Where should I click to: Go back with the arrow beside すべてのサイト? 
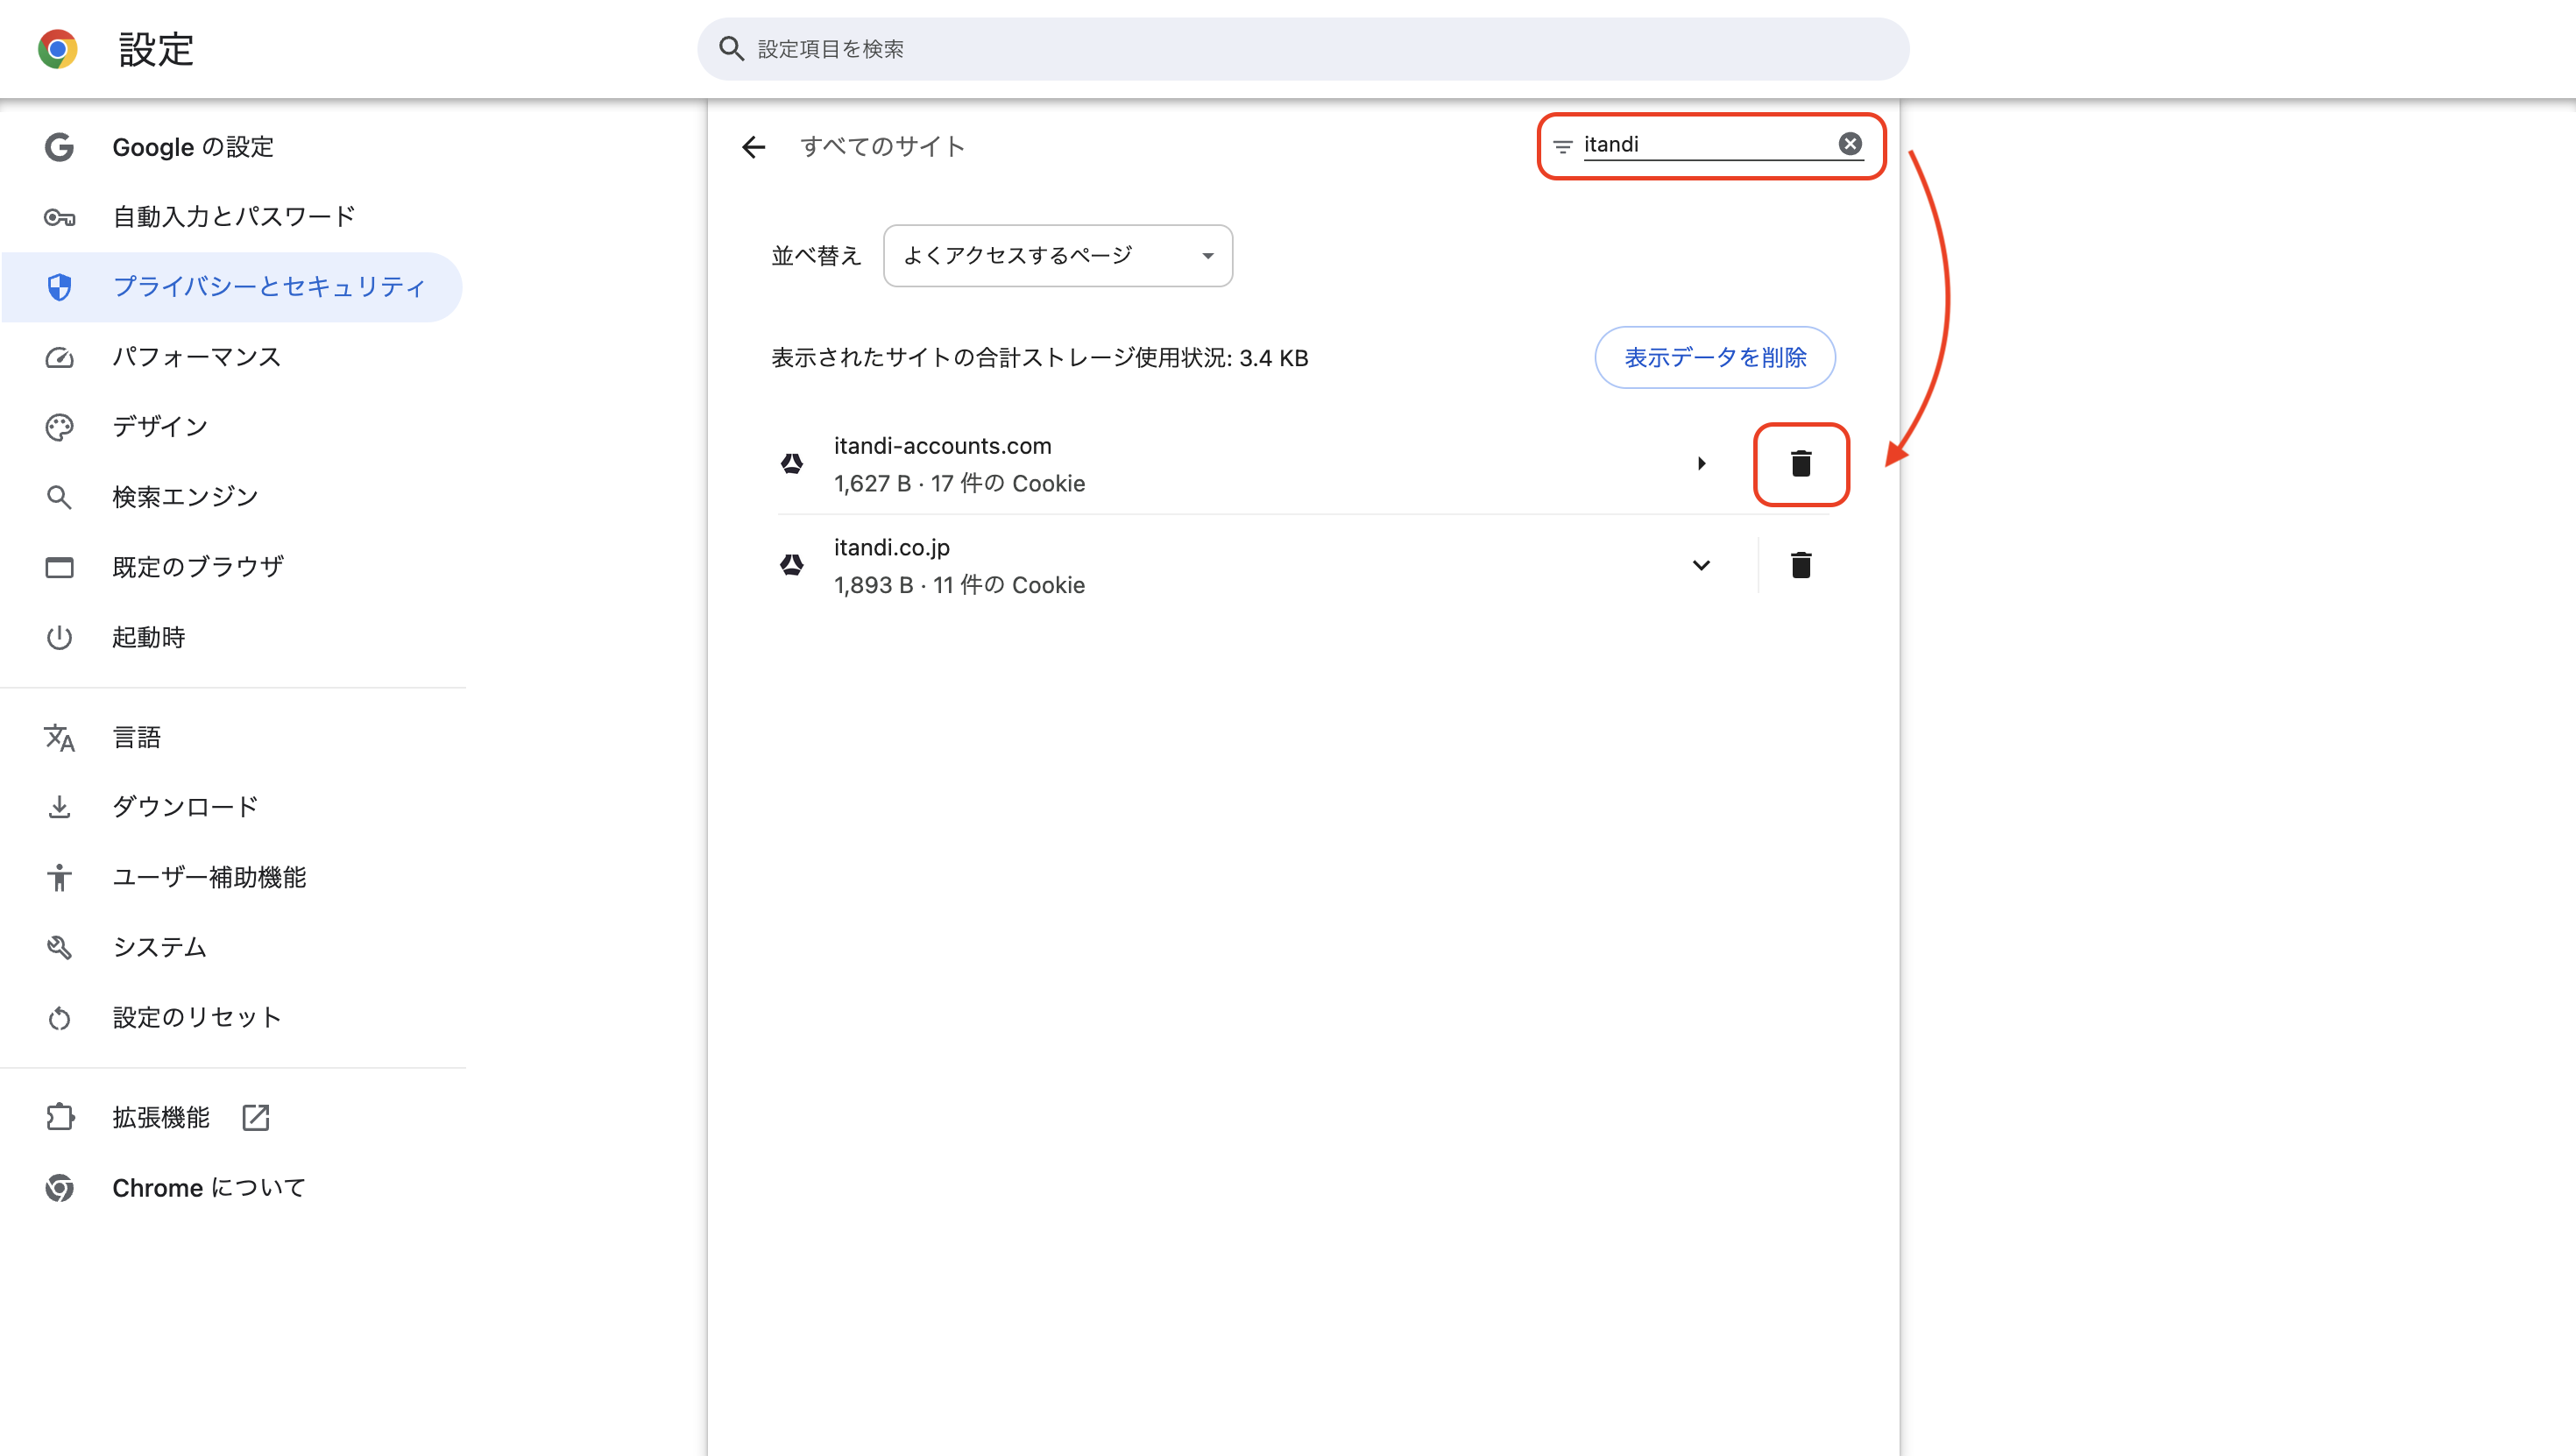[x=753, y=147]
